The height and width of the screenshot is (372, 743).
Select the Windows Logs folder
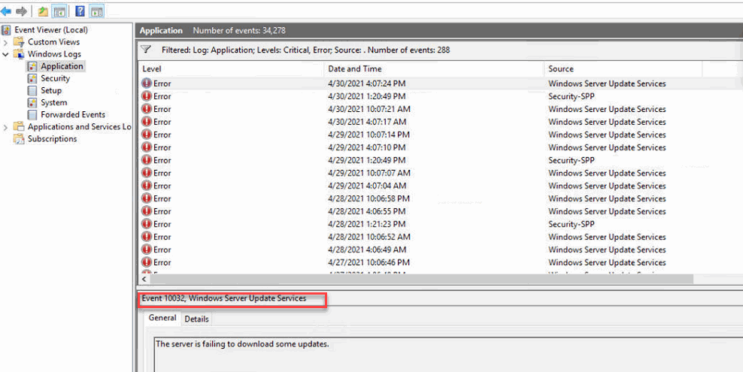pyautogui.click(x=54, y=54)
